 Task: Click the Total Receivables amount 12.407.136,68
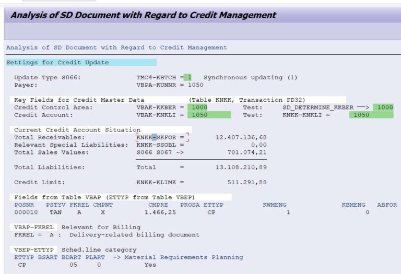241,137
